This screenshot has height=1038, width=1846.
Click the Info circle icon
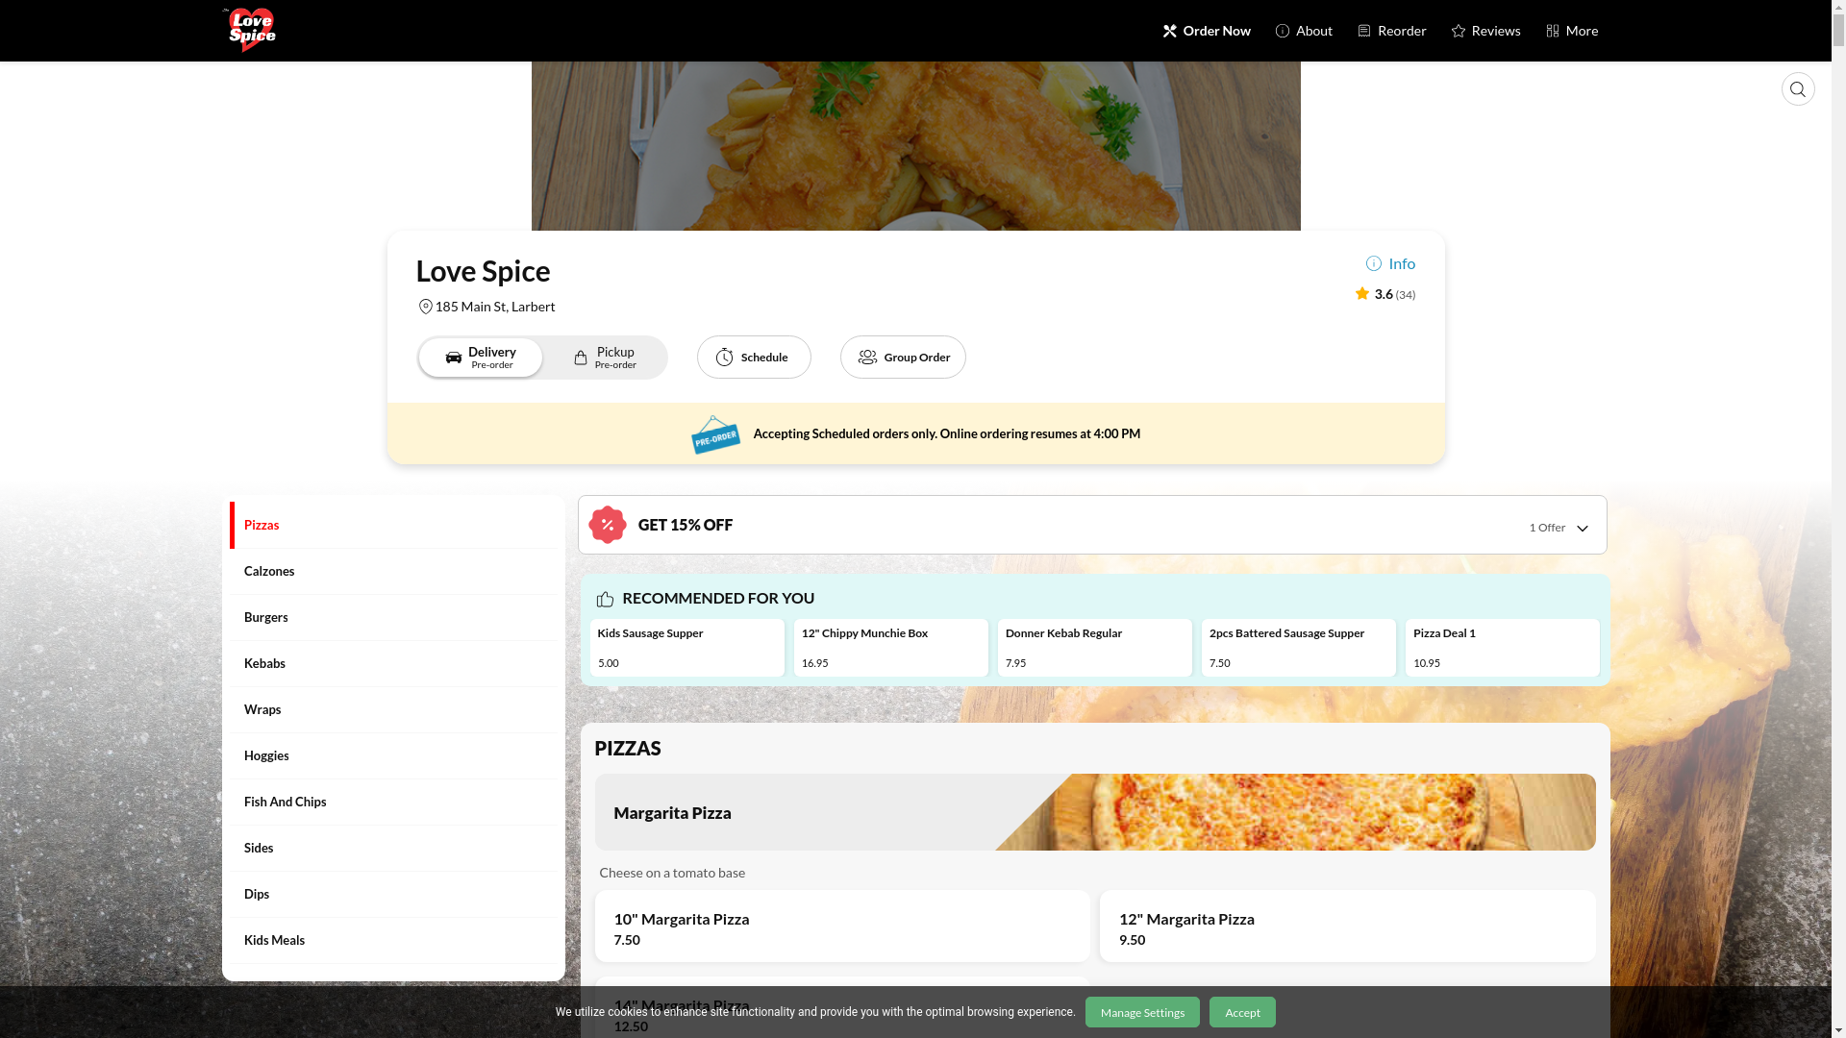[1373, 263]
